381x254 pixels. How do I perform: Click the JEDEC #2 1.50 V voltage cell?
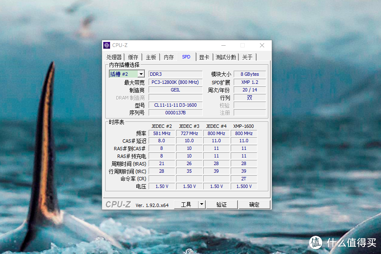point(162,186)
